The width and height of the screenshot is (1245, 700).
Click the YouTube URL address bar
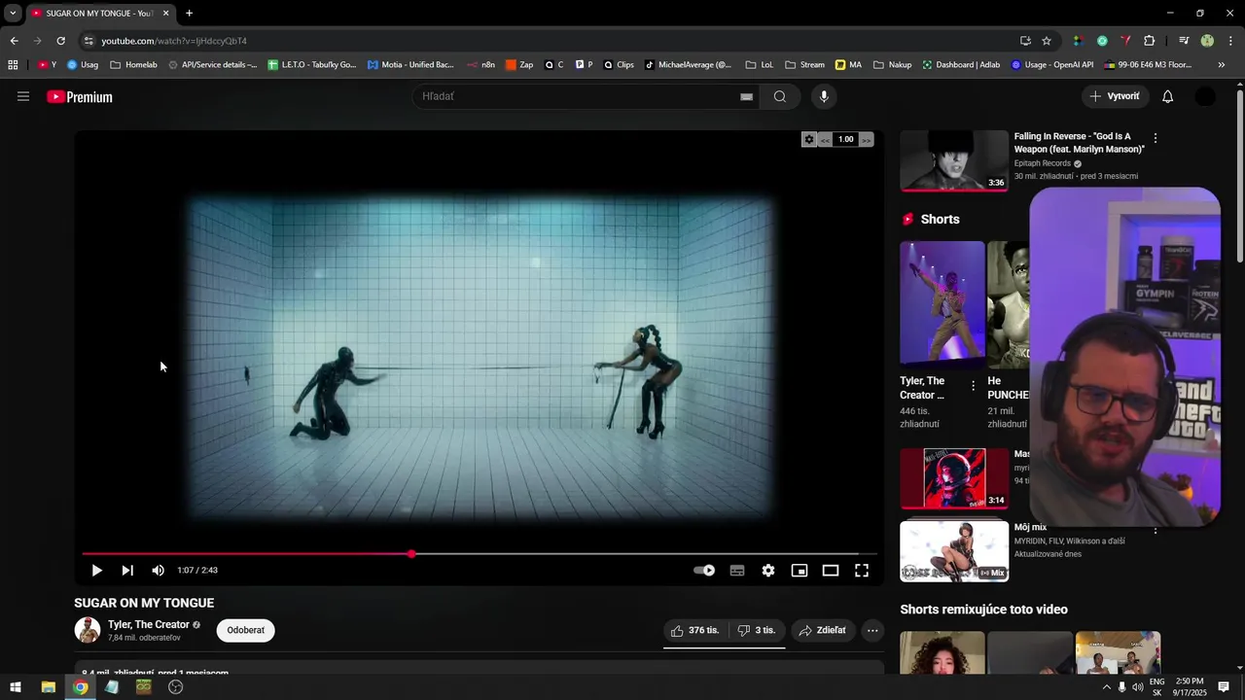554,41
